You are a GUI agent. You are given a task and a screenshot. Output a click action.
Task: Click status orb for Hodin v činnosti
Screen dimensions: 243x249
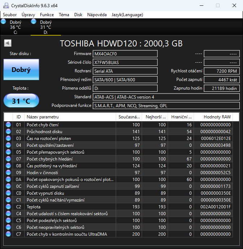pos(8,173)
